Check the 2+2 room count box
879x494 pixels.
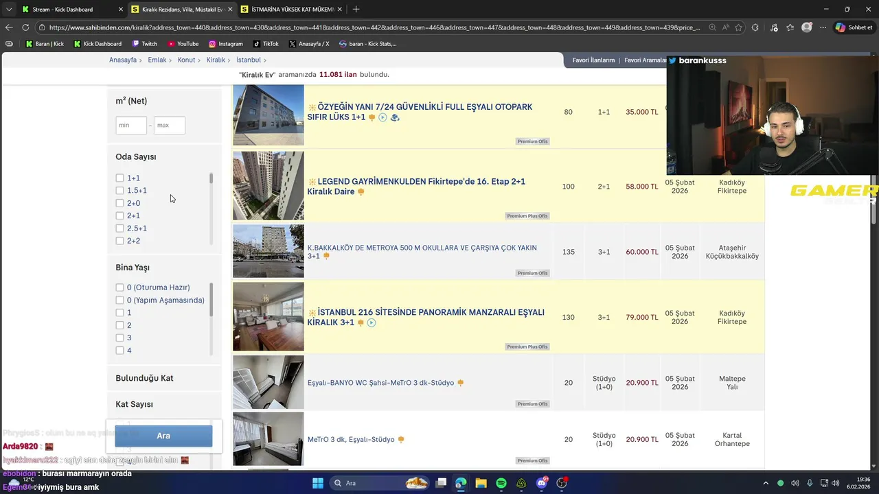[x=119, y=241]
